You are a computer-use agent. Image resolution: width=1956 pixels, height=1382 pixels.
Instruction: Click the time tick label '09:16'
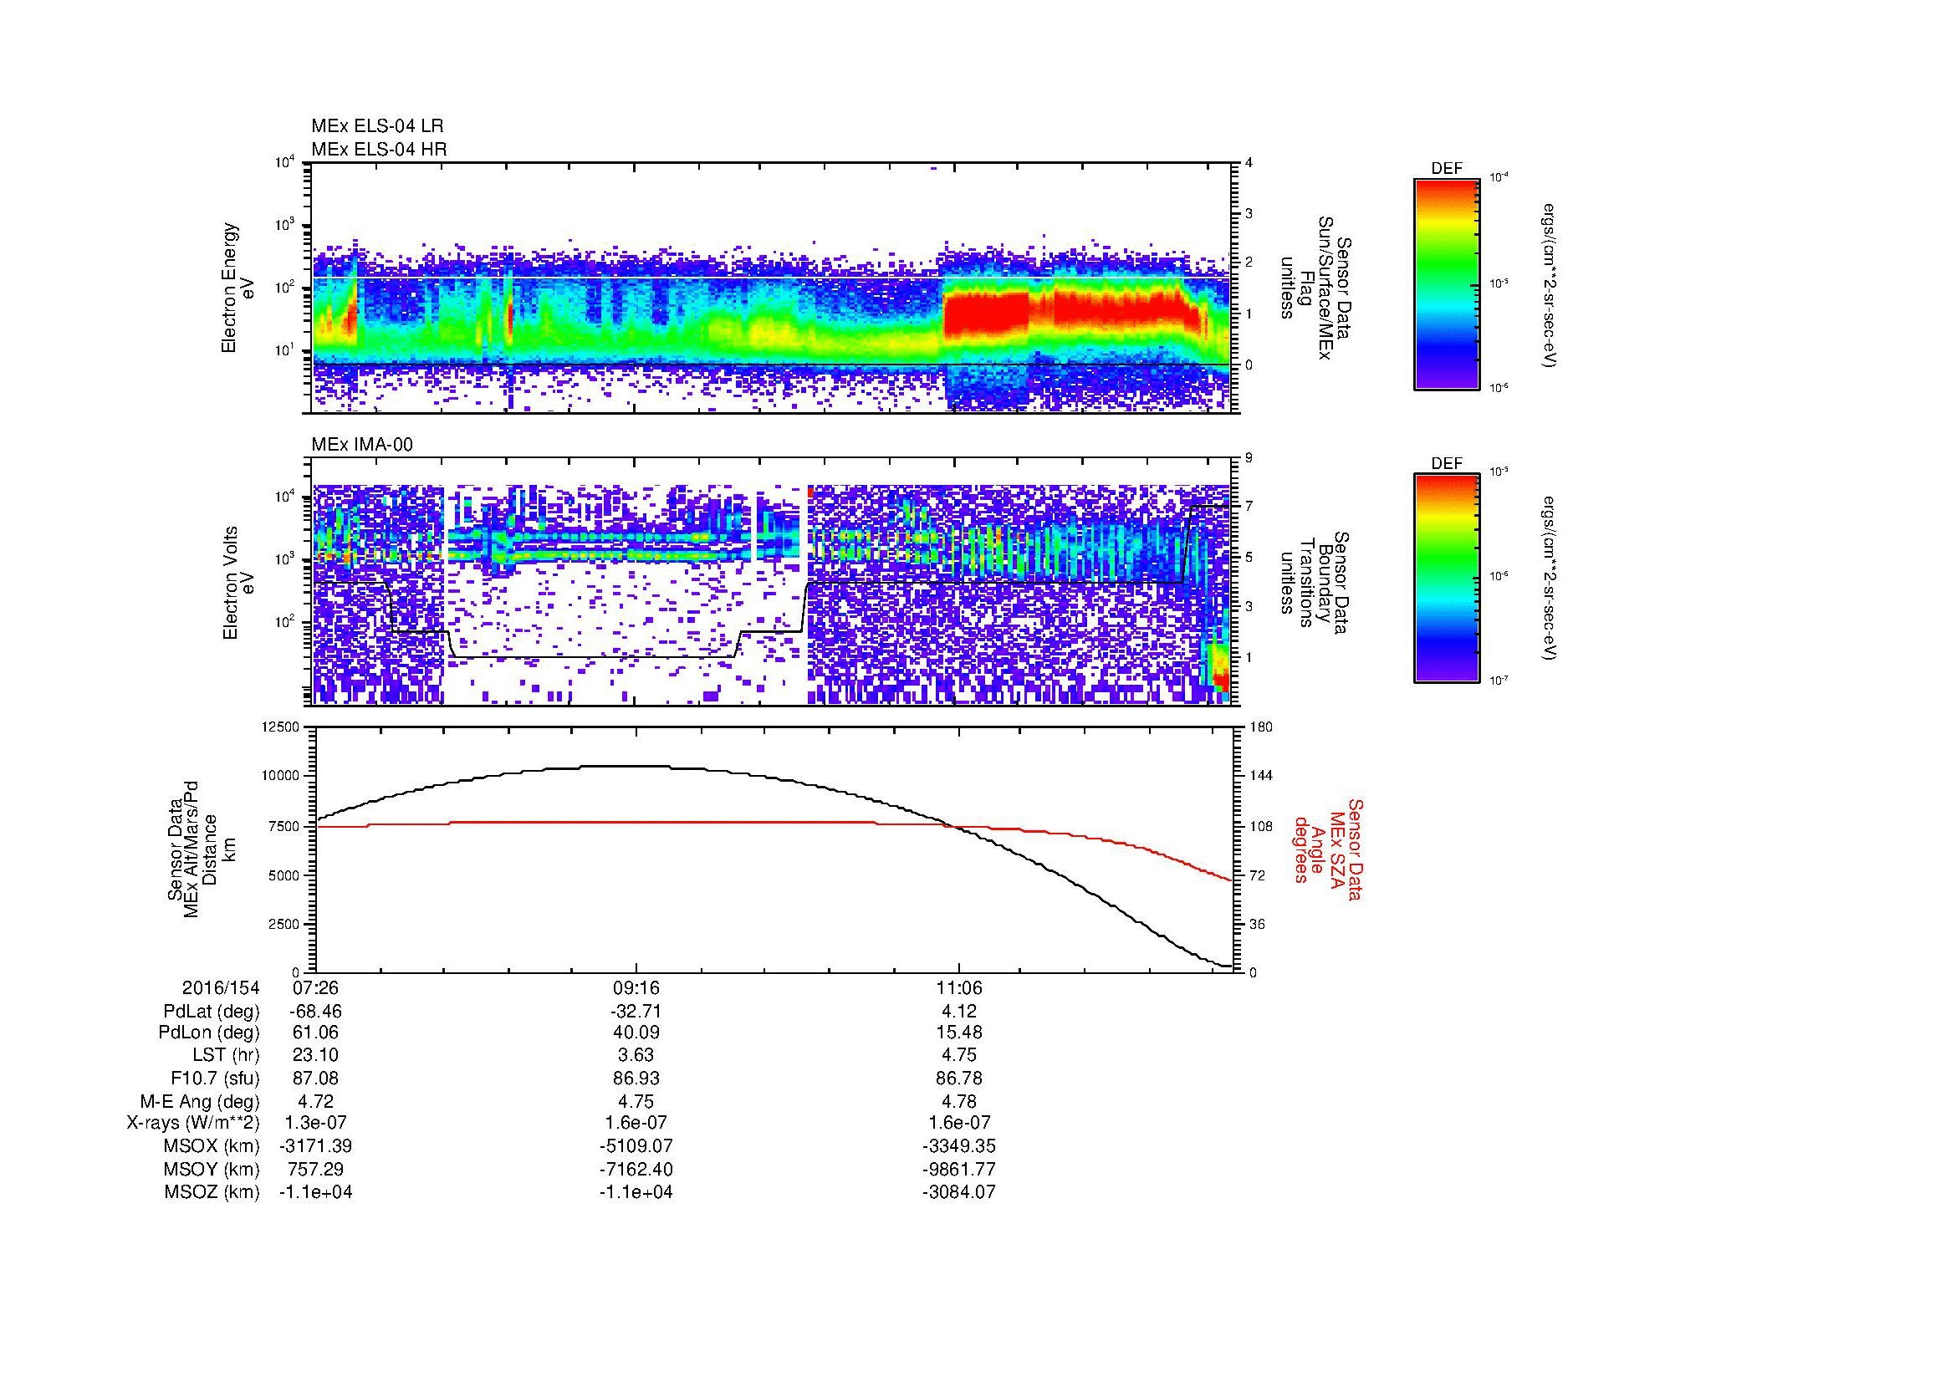pos(636,988)
